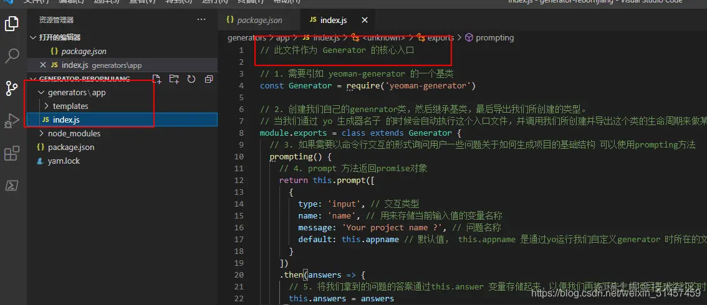Screen dimensions: 707x305
Task: Collapse the 打开的编辑器 section
Action: click(x=32, y=37)
